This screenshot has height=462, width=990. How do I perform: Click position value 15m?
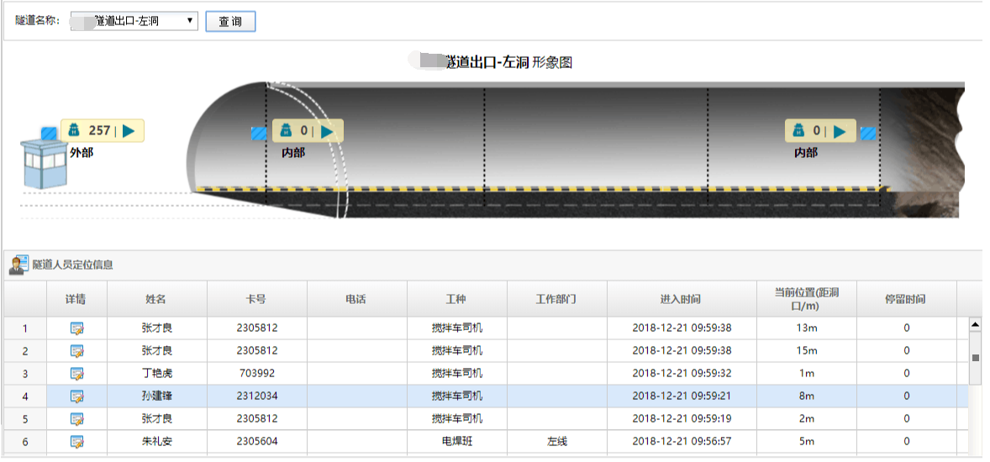pyautogui.click(x=807, y=351)
